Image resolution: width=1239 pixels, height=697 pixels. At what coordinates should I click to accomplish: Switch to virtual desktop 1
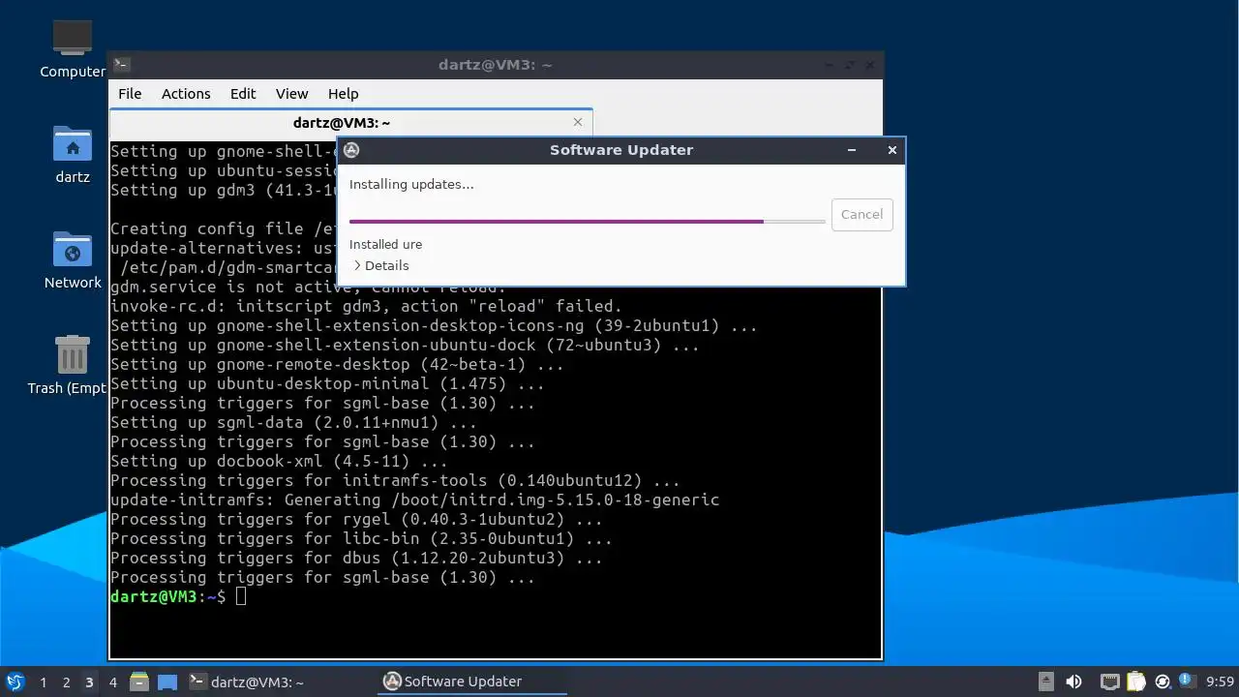(43, 682)
